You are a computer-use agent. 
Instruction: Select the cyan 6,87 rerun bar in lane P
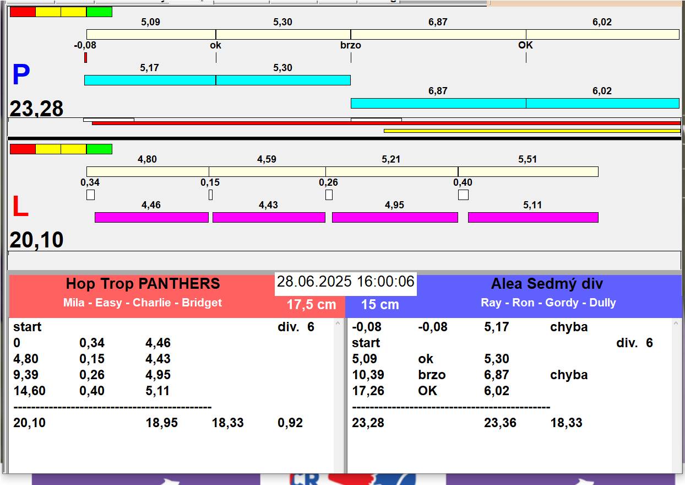(438, 103)
